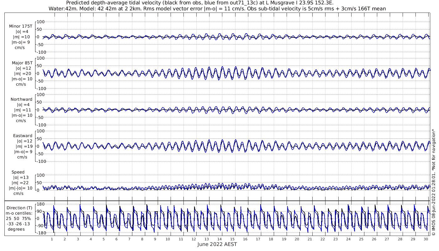The height and width of the screenshot is (251, 439).
Task: Click the '|m-o|= 9' value under Minor 175T
Action: 21,42
